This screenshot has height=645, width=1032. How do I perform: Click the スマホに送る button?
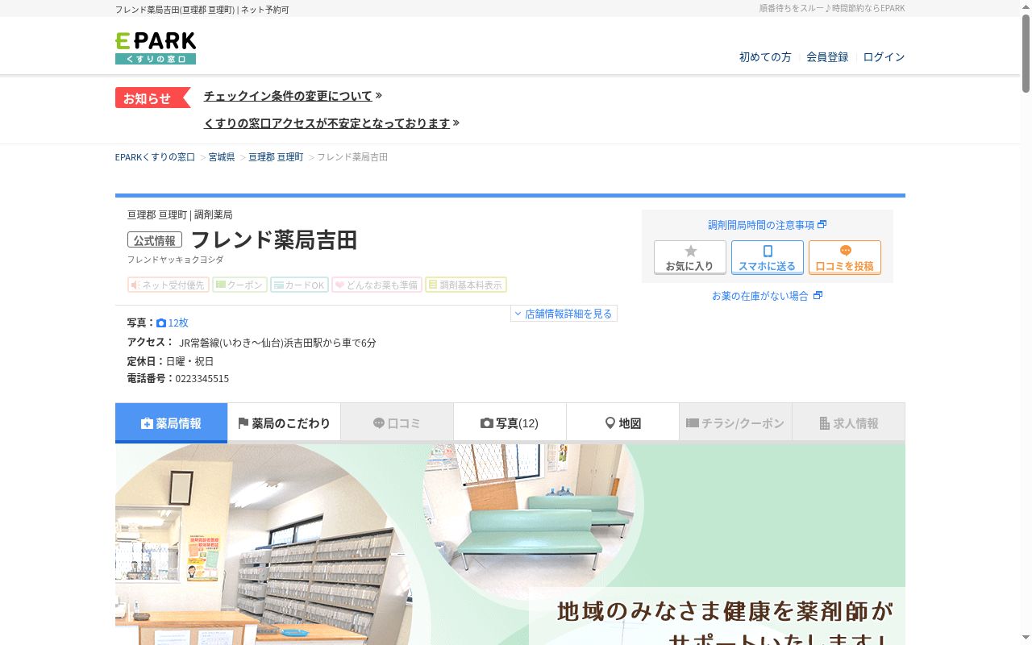[768, 258]
